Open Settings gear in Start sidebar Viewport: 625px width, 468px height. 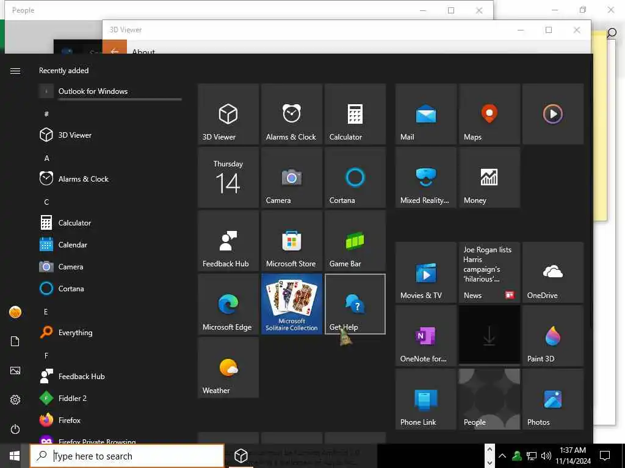(x=15, y=400)
